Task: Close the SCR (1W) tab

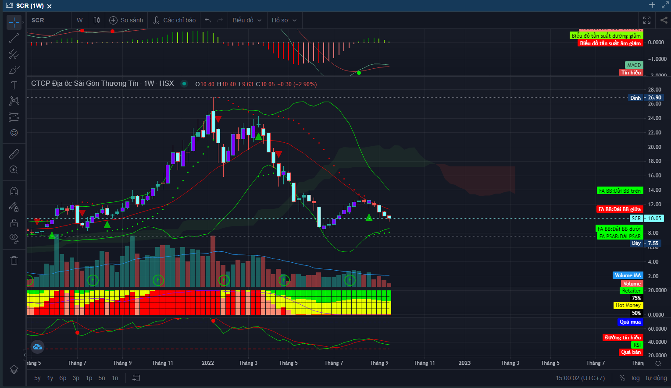Action: (49, 6)
